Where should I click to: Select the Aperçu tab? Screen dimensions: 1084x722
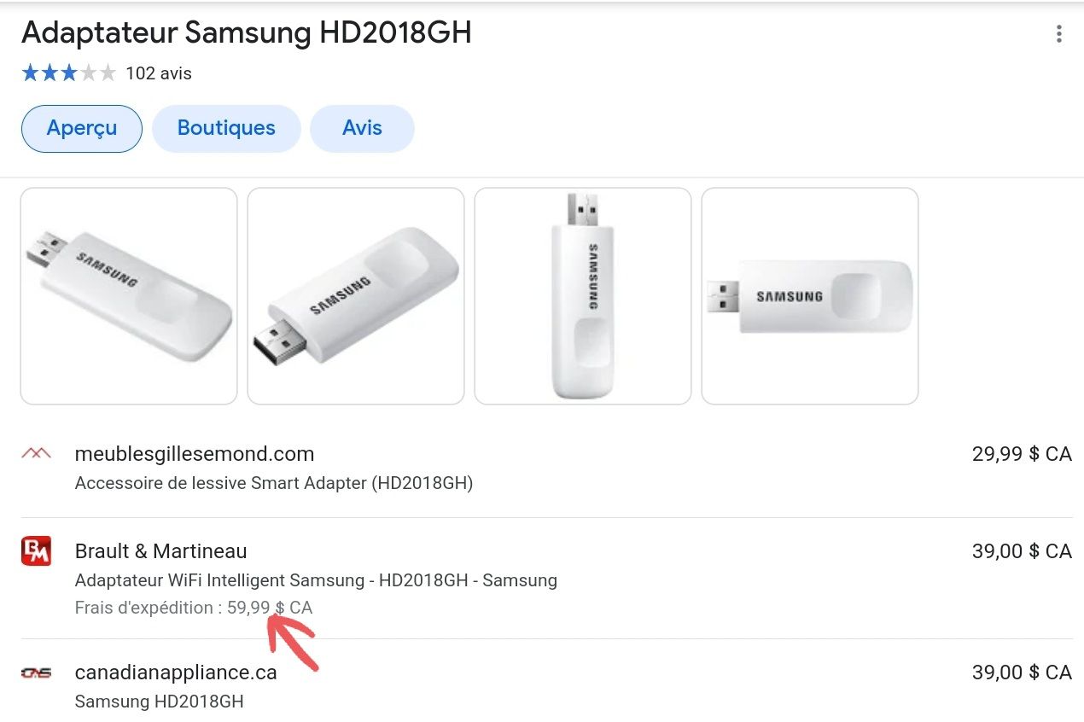[x=82, y=129]
